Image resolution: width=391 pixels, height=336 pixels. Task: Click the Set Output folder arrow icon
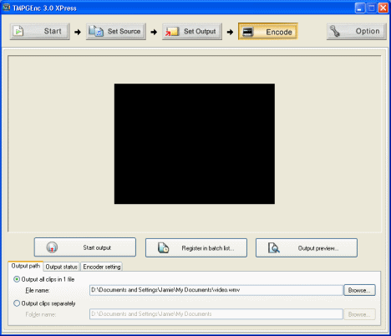[x=172, y=32]
